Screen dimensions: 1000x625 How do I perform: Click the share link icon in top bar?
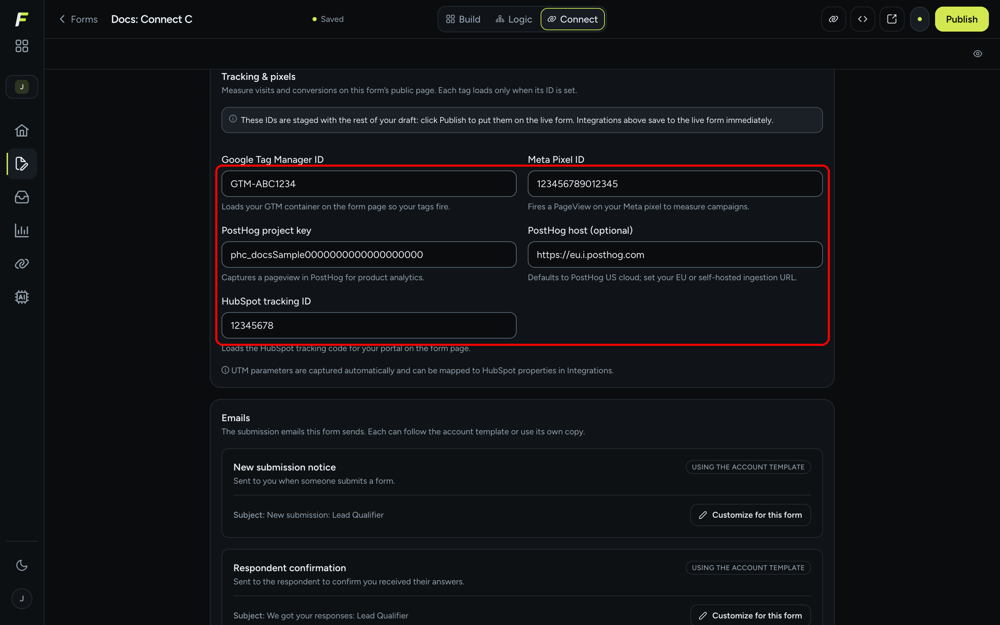point(833,19)
